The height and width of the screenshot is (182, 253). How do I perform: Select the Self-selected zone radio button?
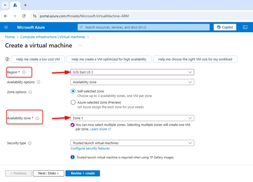(73, 91)
